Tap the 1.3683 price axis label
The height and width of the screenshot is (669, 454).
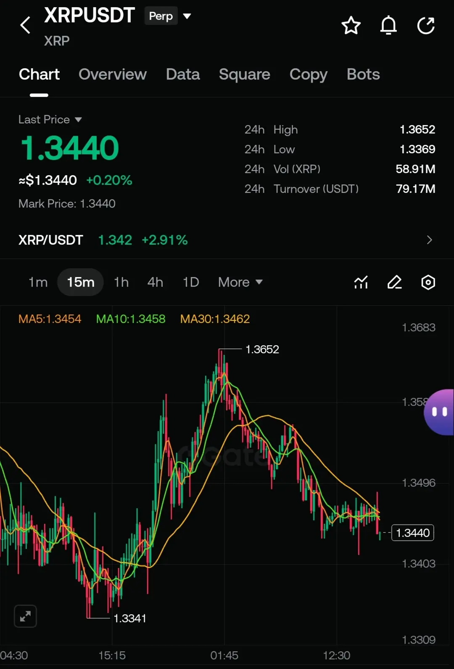coord(419,328)
